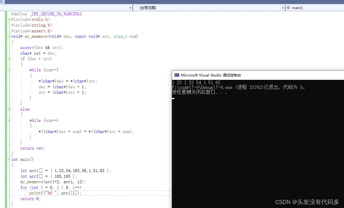
Task: Click the for (int i = 0; i < 8; i++) line
Action: [51, 188]
